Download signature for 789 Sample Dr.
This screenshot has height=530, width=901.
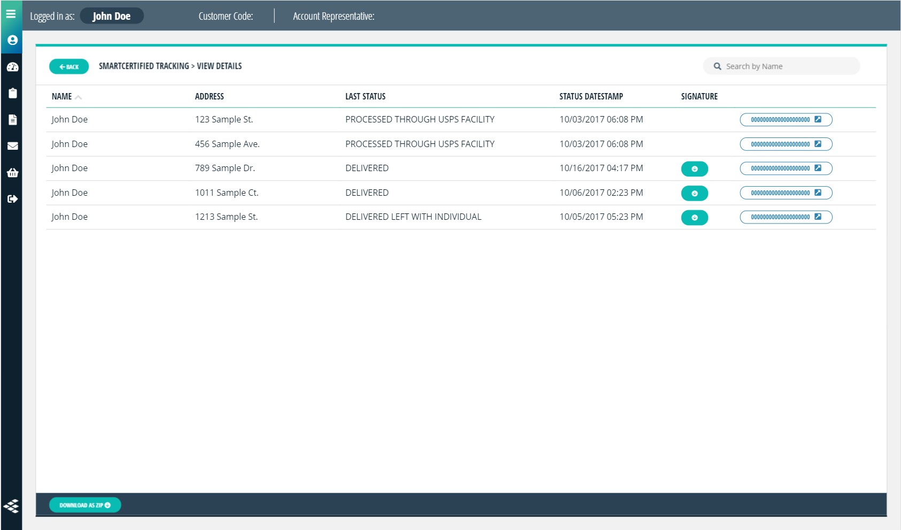(x=694, y=169)
